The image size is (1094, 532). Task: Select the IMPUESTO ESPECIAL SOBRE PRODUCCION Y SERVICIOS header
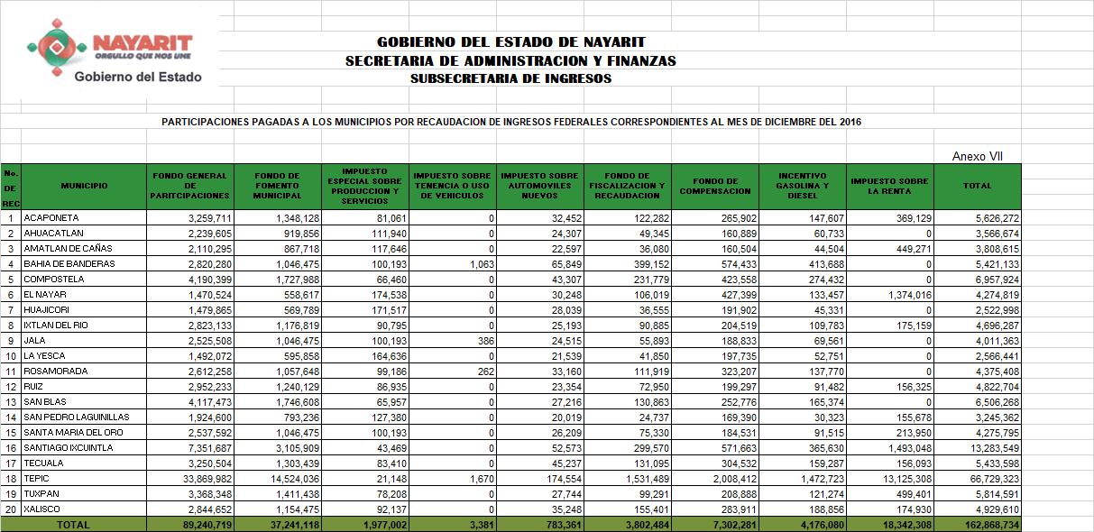coord(365,186)
